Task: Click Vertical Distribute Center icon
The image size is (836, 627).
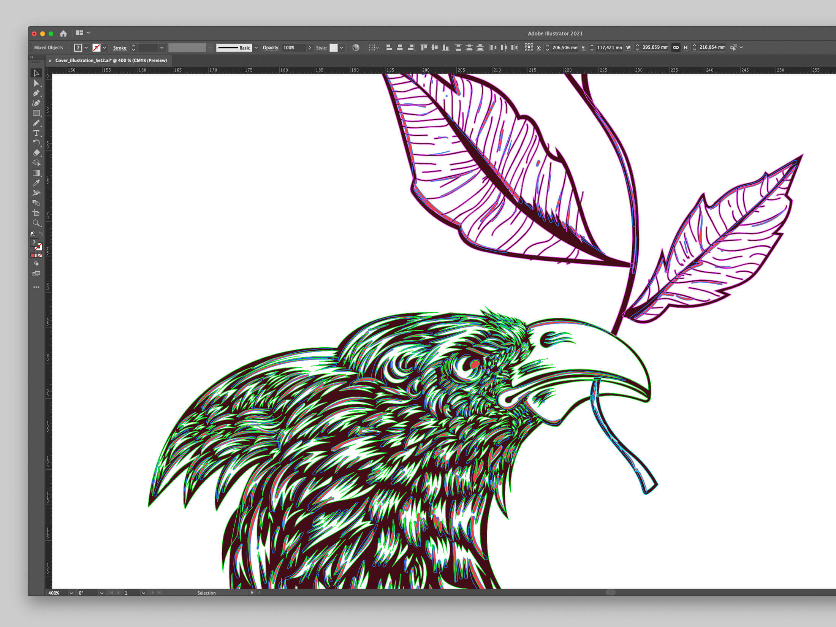Action: pyautogui.click(x=469, y=47)
